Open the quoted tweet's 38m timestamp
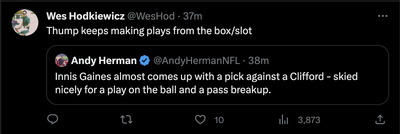The width and height of the screenshot is (400, 134). tap(258, 61)
